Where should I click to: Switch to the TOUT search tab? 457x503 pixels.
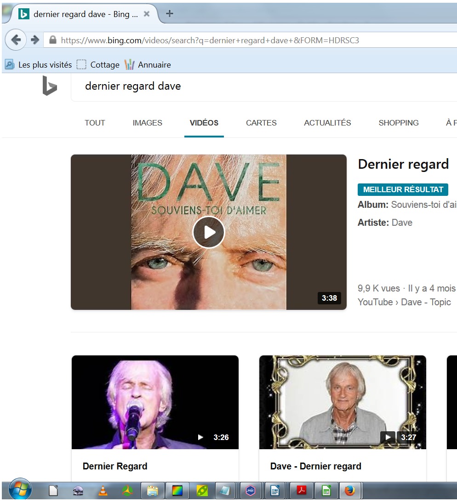(95, 123)
